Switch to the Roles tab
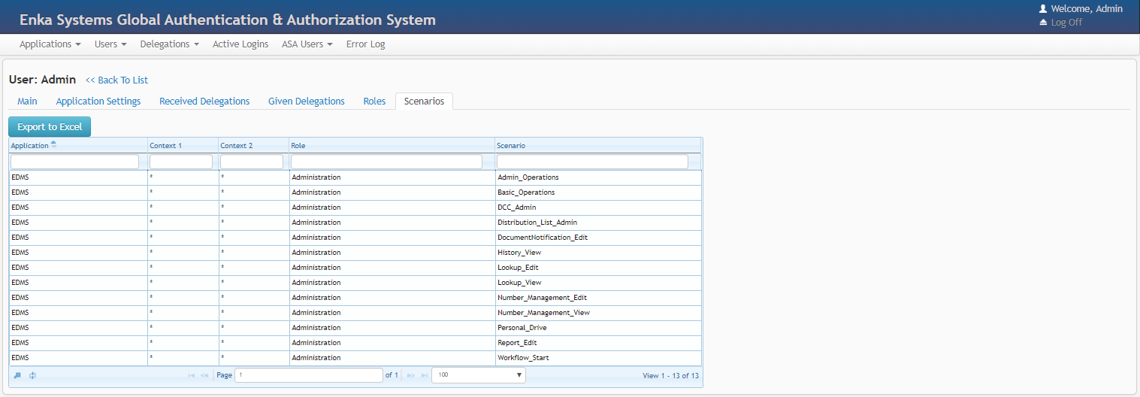 pos(374,101)
